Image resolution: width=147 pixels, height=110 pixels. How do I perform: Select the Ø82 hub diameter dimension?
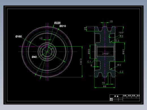(124, 52)
